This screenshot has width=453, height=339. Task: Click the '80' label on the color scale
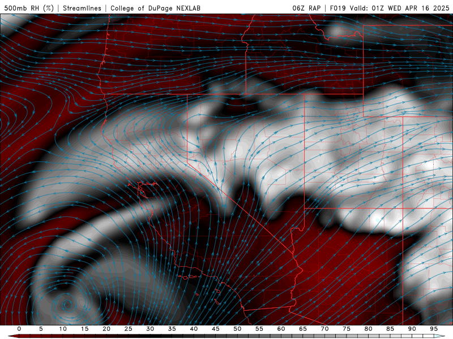tap(368, 329)
